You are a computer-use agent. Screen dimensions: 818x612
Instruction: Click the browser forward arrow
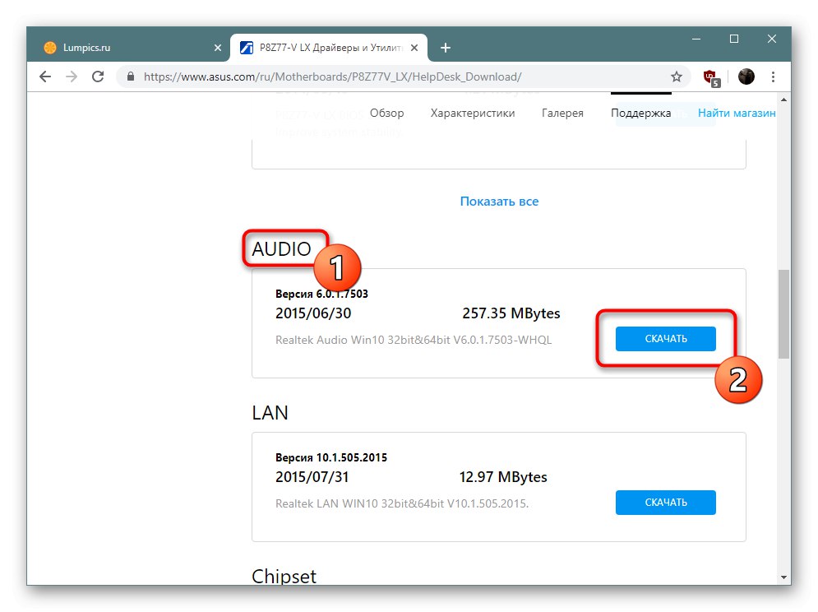72,76
